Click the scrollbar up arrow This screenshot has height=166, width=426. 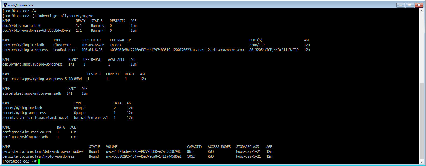(x=421, y=11)
